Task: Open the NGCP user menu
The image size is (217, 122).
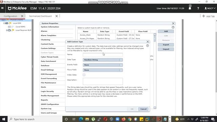Action: 210,8
